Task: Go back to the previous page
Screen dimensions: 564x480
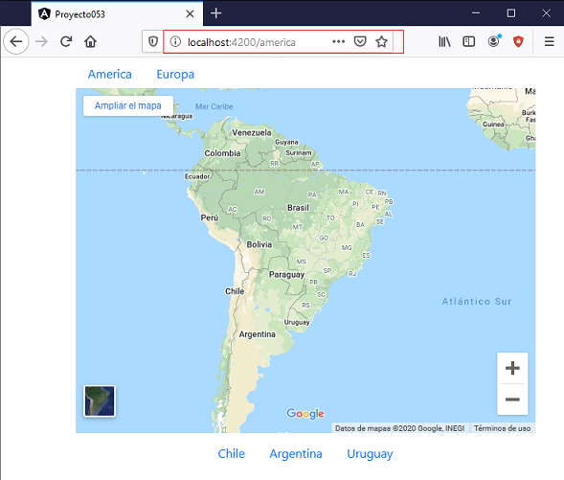Action: (16, 42)
